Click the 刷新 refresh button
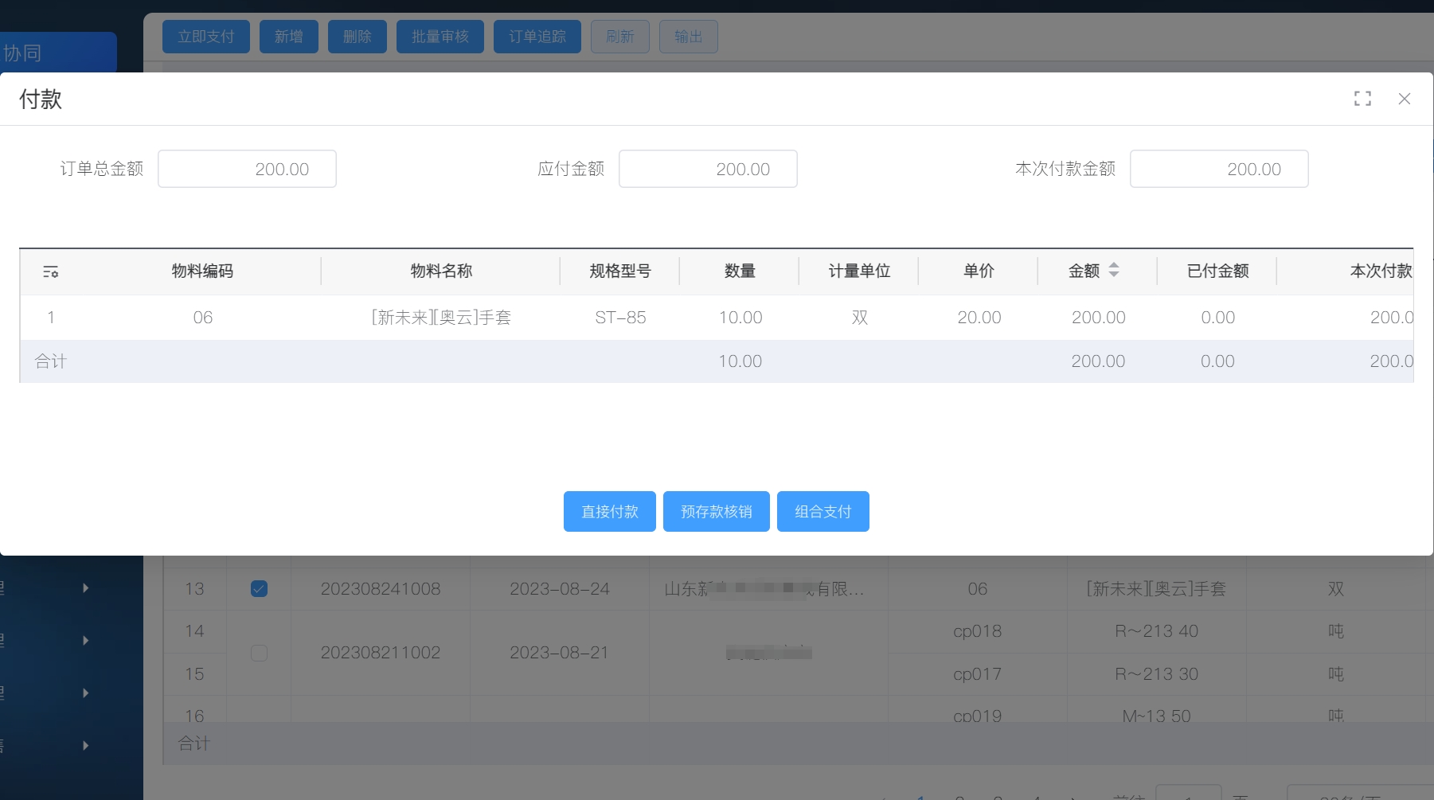1434x800 pixels. pos(619,37)
